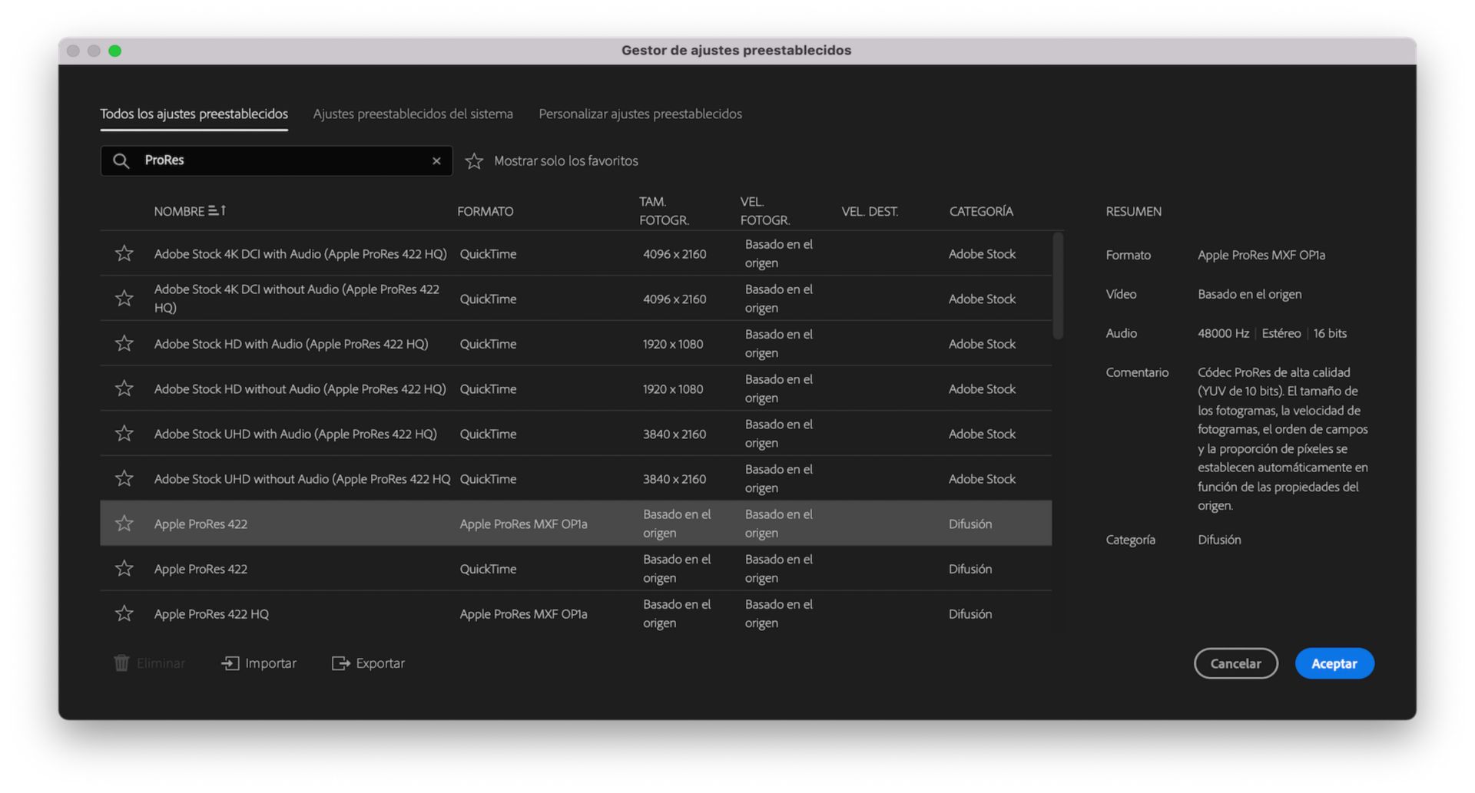Select the Todos los ajustes preestablecidos tab

click(x=193, y=114)
